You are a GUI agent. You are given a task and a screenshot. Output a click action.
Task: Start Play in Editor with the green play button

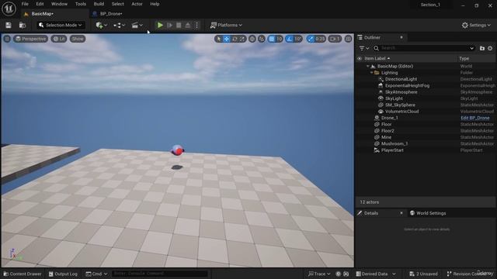coord(160,25)
